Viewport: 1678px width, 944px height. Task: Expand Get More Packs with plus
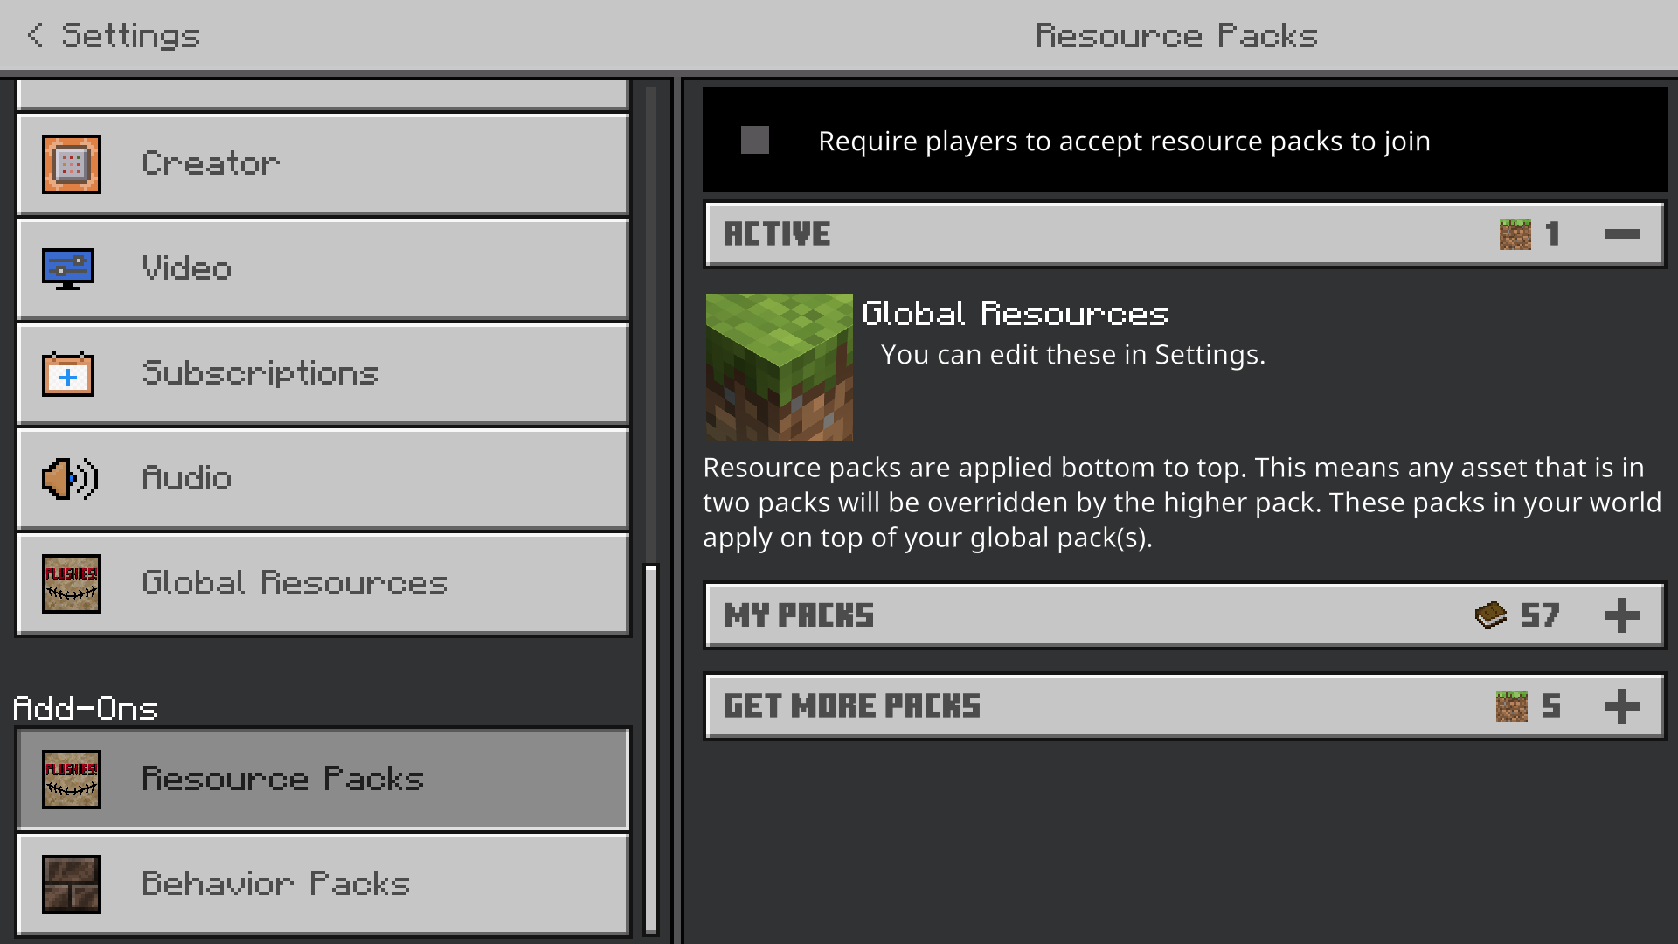tap(1622, 706)
